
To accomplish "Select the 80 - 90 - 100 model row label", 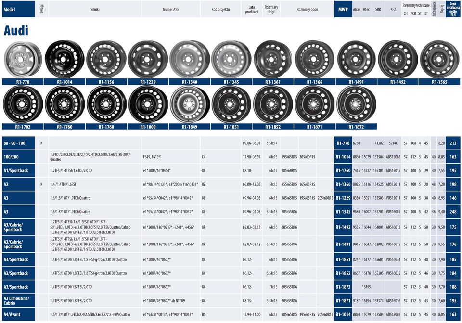I will (18, 143).
